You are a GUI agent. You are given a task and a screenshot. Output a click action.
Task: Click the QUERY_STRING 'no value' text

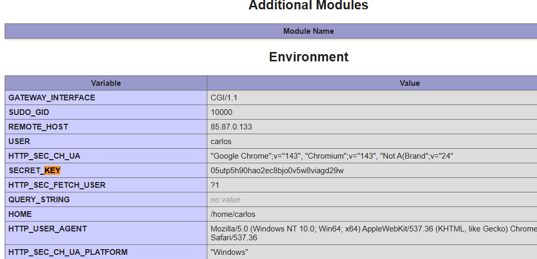(226, 200)
